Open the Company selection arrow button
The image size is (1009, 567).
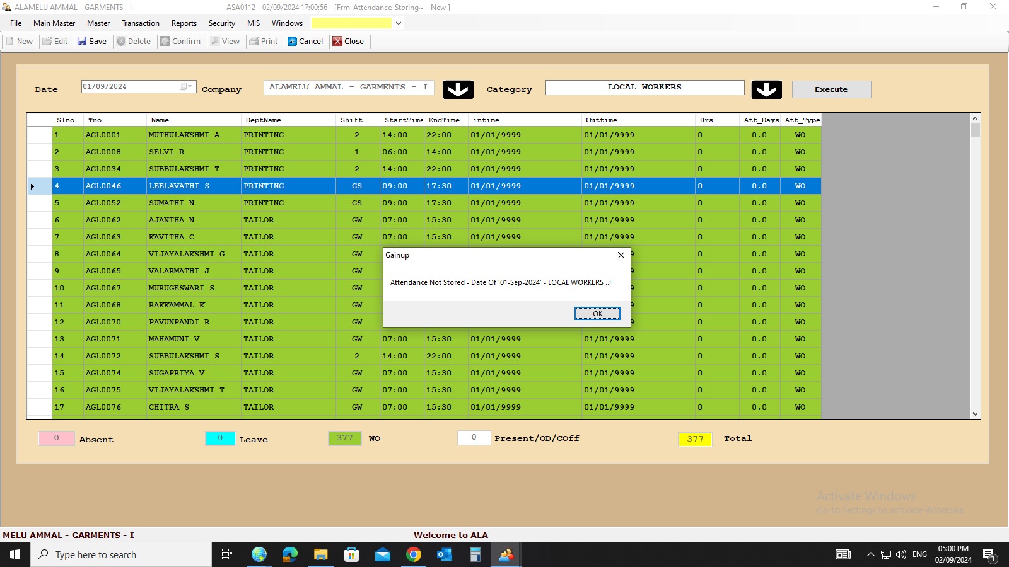point(458,89)
